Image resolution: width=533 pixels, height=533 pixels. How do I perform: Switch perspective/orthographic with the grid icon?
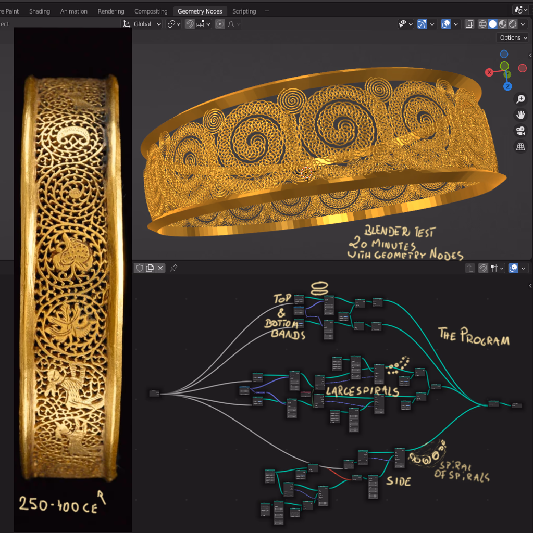tap(520, 147)
